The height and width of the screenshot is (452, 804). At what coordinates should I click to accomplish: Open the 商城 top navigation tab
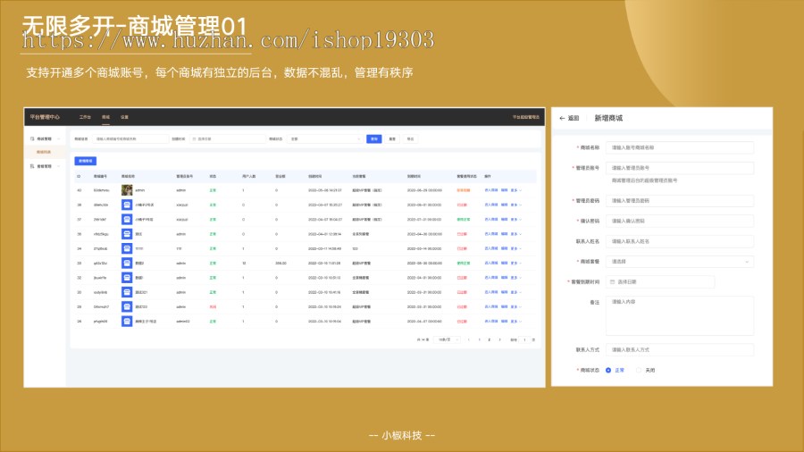point(105,117)
